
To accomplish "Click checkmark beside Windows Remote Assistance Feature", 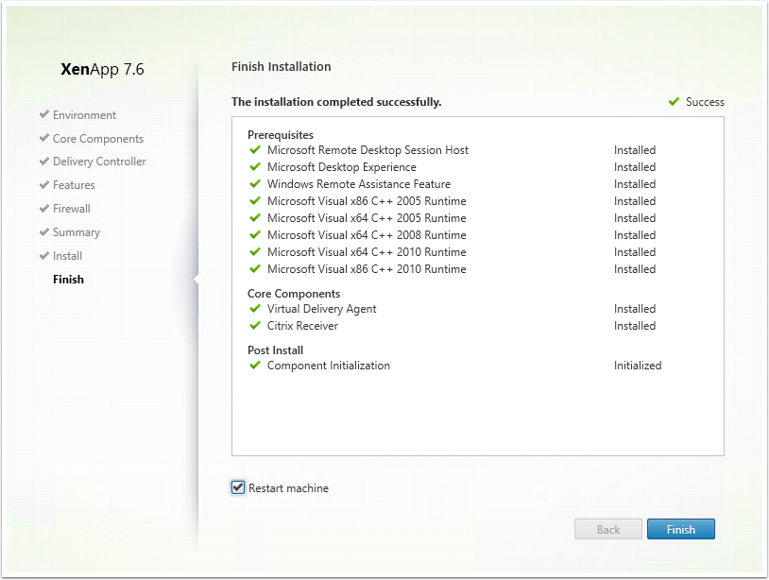I will pos(255,184).
